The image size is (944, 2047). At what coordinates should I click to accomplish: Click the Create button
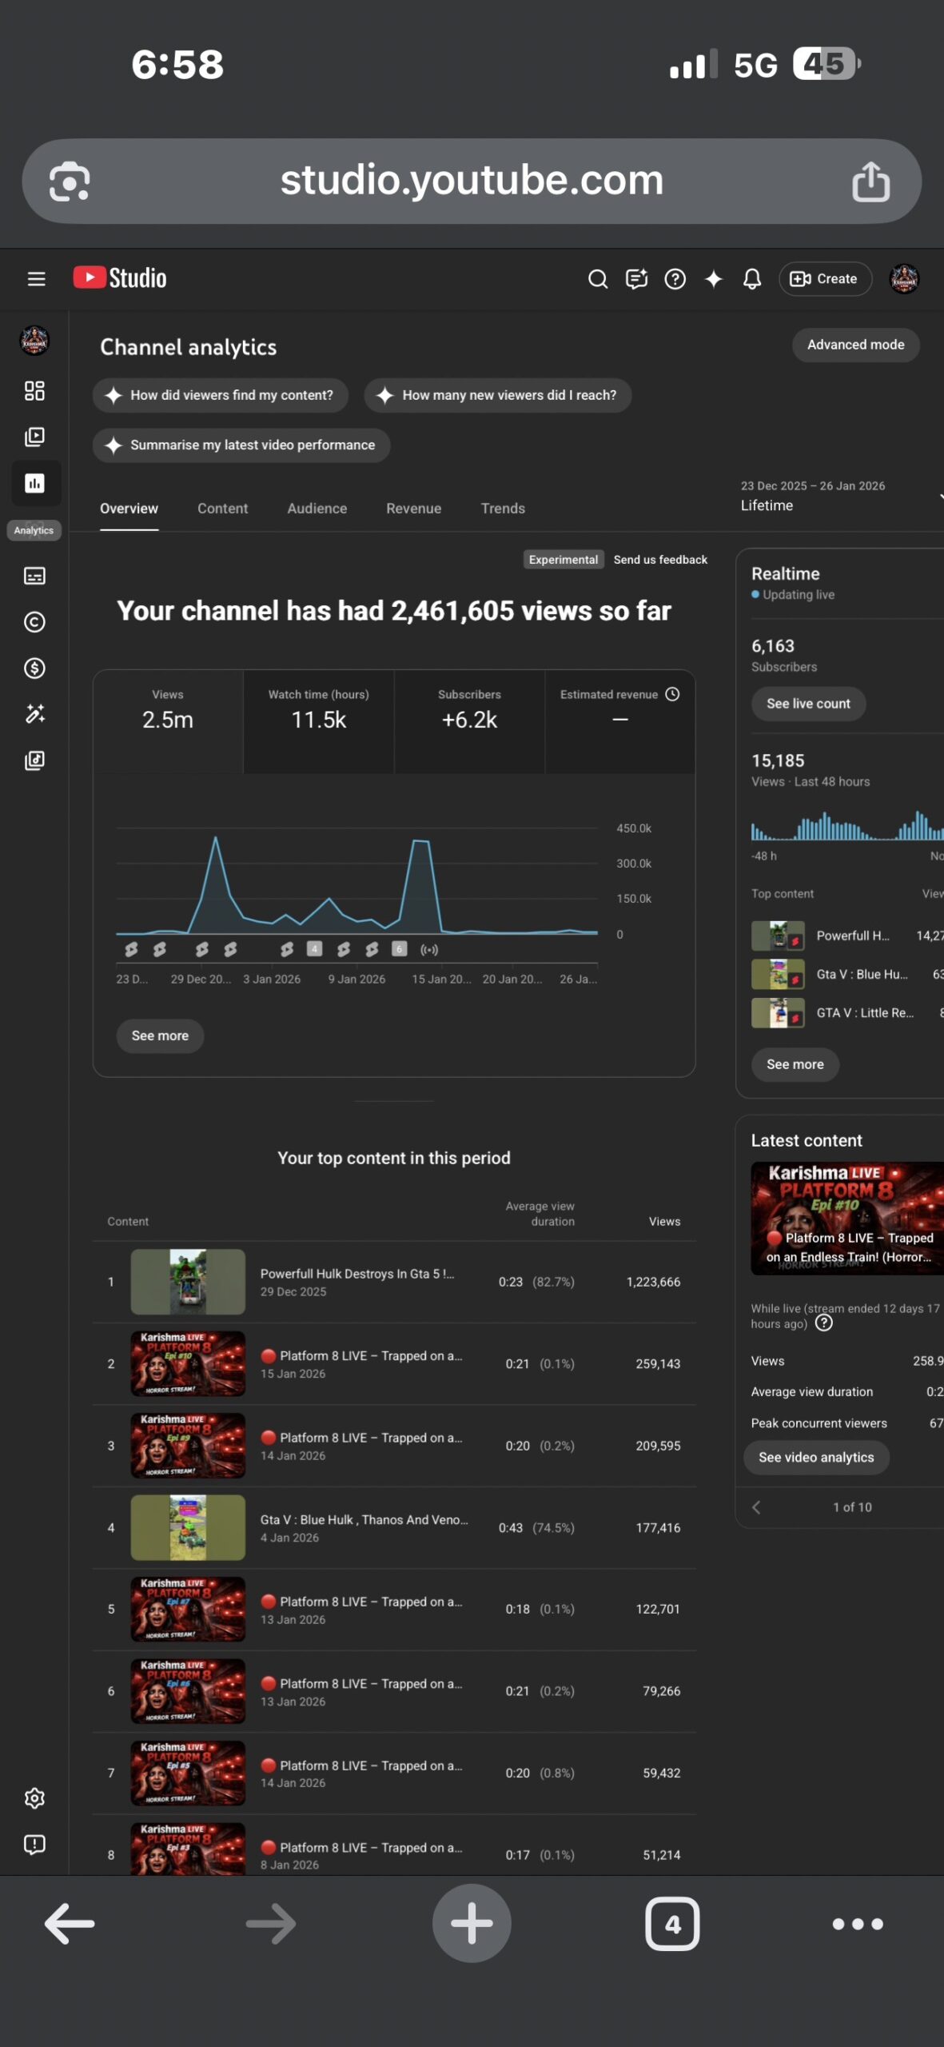[x=824, y=279]
